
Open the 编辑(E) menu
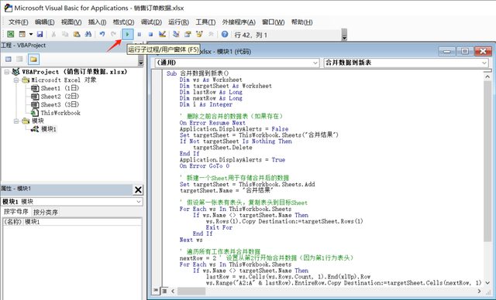pos(45,22)
